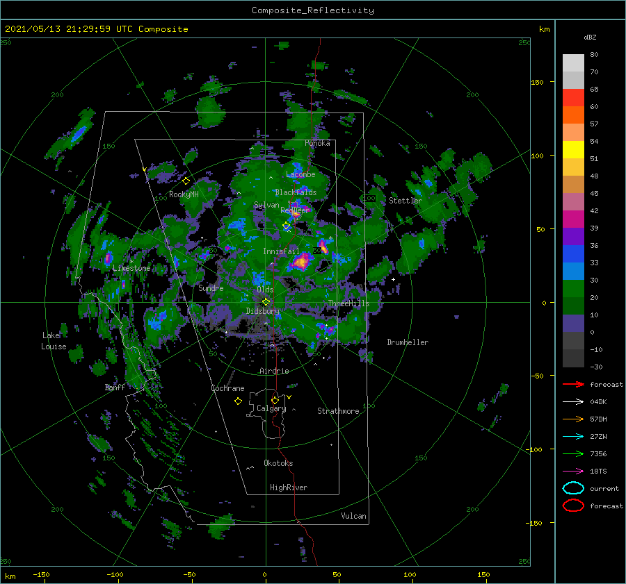Click the Strathmore label
The image size is (626, 584).
[x=338, y=411]
